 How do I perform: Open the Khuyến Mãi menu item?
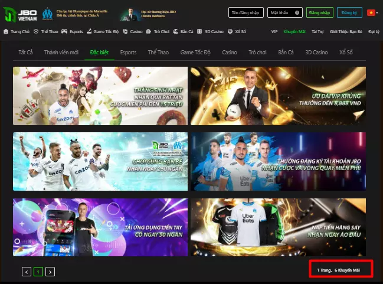(x=294, y=31)
